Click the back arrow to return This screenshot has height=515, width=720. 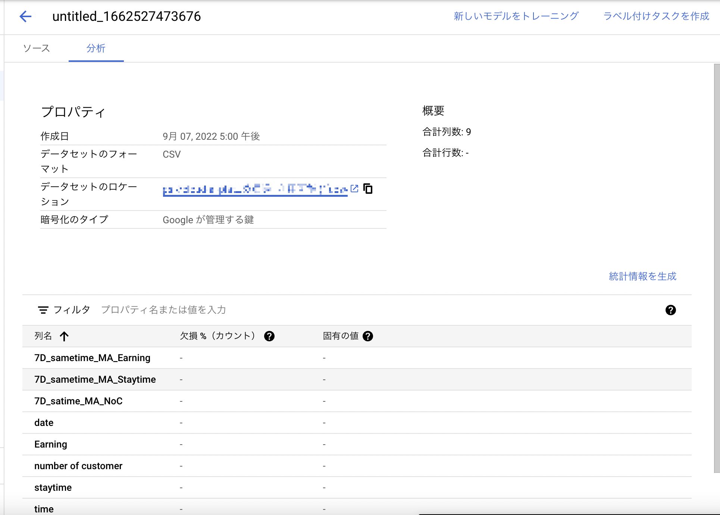[25, 16]
